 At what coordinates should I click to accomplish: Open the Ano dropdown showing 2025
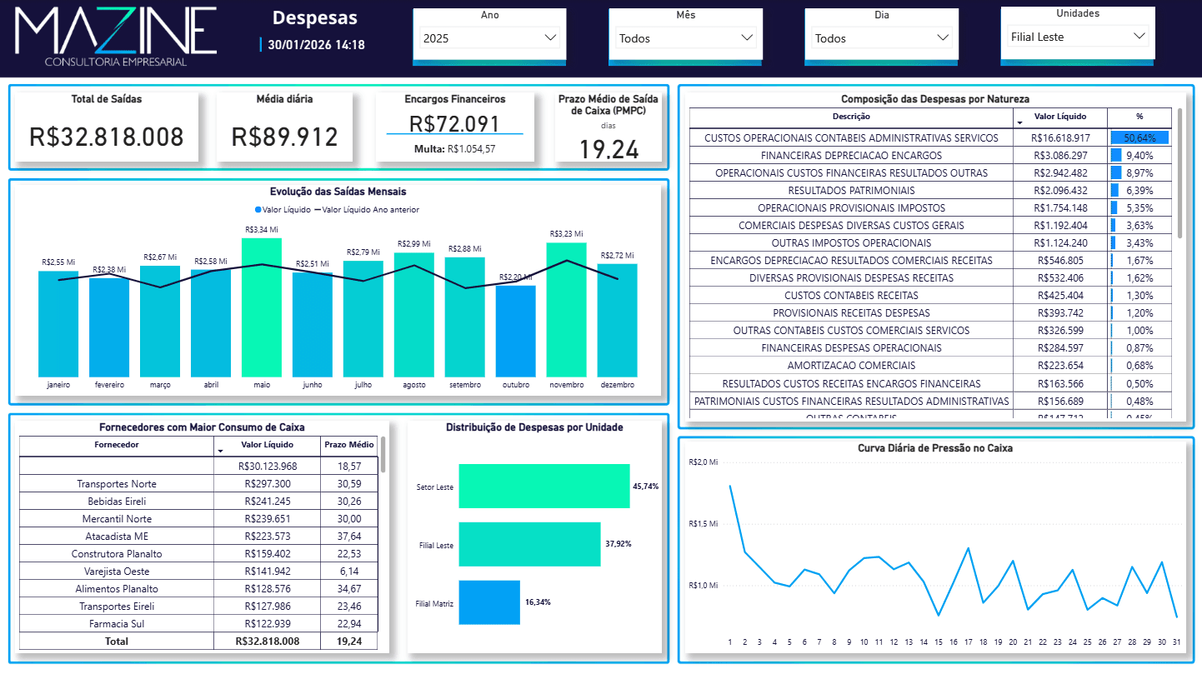point(489,37)
